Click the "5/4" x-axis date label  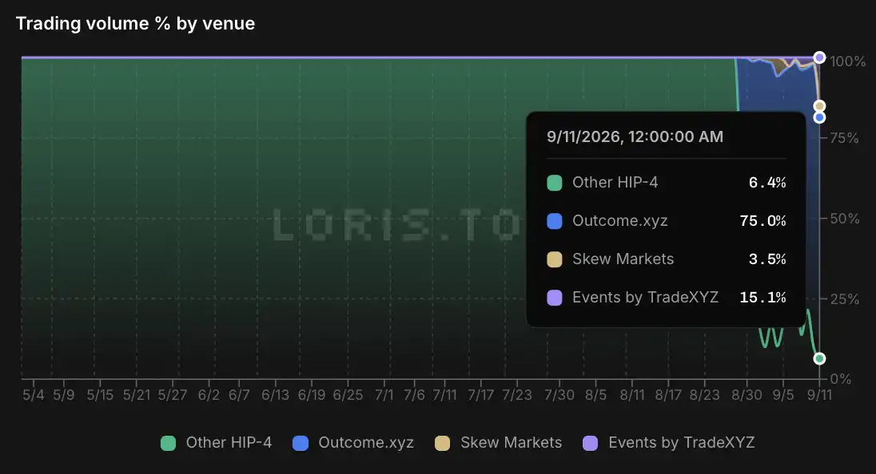pos(34,395)
